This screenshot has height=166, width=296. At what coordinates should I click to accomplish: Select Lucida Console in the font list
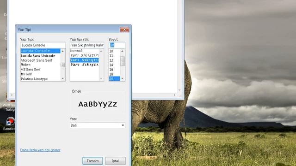coord(40,51)
